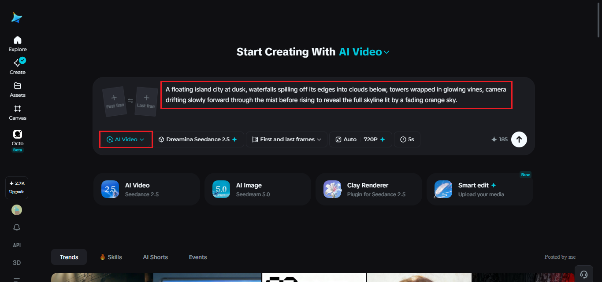This screenshot has width=602, height=282.
Task: Click into the prompt text area
Action: (336, 95)
